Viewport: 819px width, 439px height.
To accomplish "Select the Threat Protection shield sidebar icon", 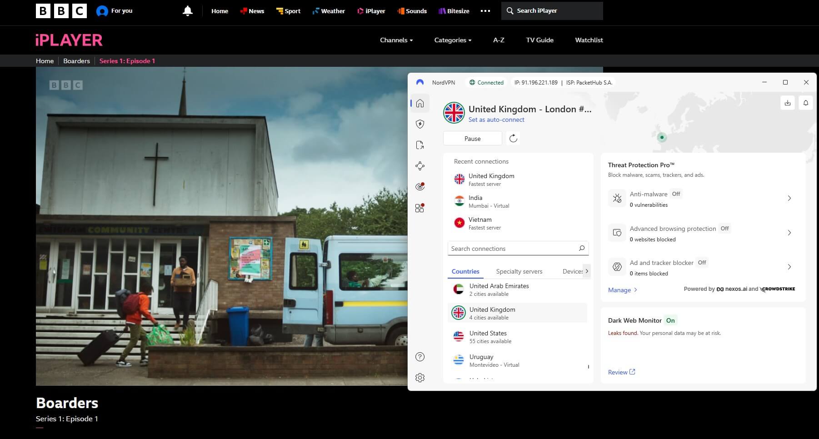I will tap(420, 124).
